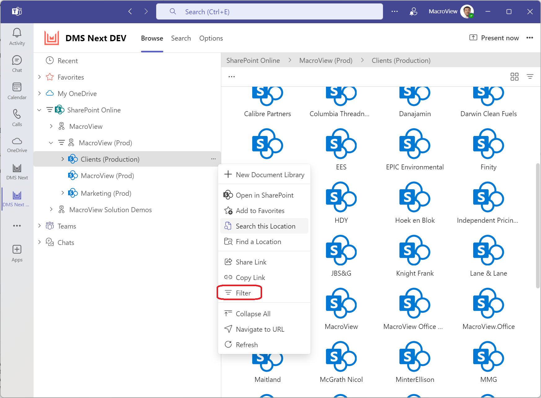The image size is (541, 398).
Task: Open OneDrive in the Teams sidebar
Action: point(17,145)
